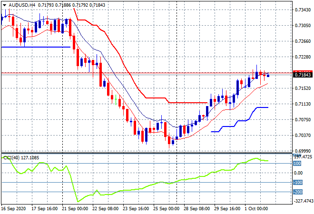The width and height of the screenshot is (314, 214).
Task: Click the 16 Sep 2020 date label
Action: pos(14,209)
